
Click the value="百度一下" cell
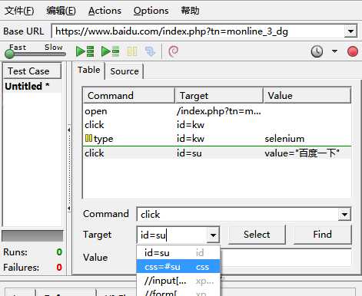click(x=302, y=153)
